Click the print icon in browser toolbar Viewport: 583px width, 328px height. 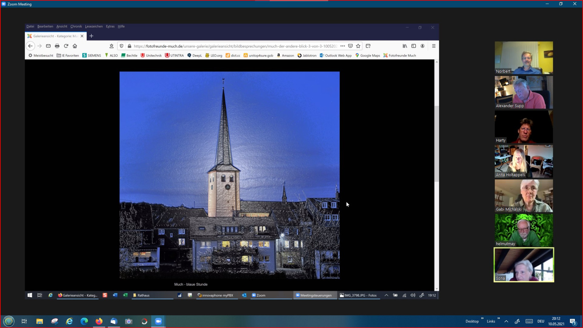point(57,46)
